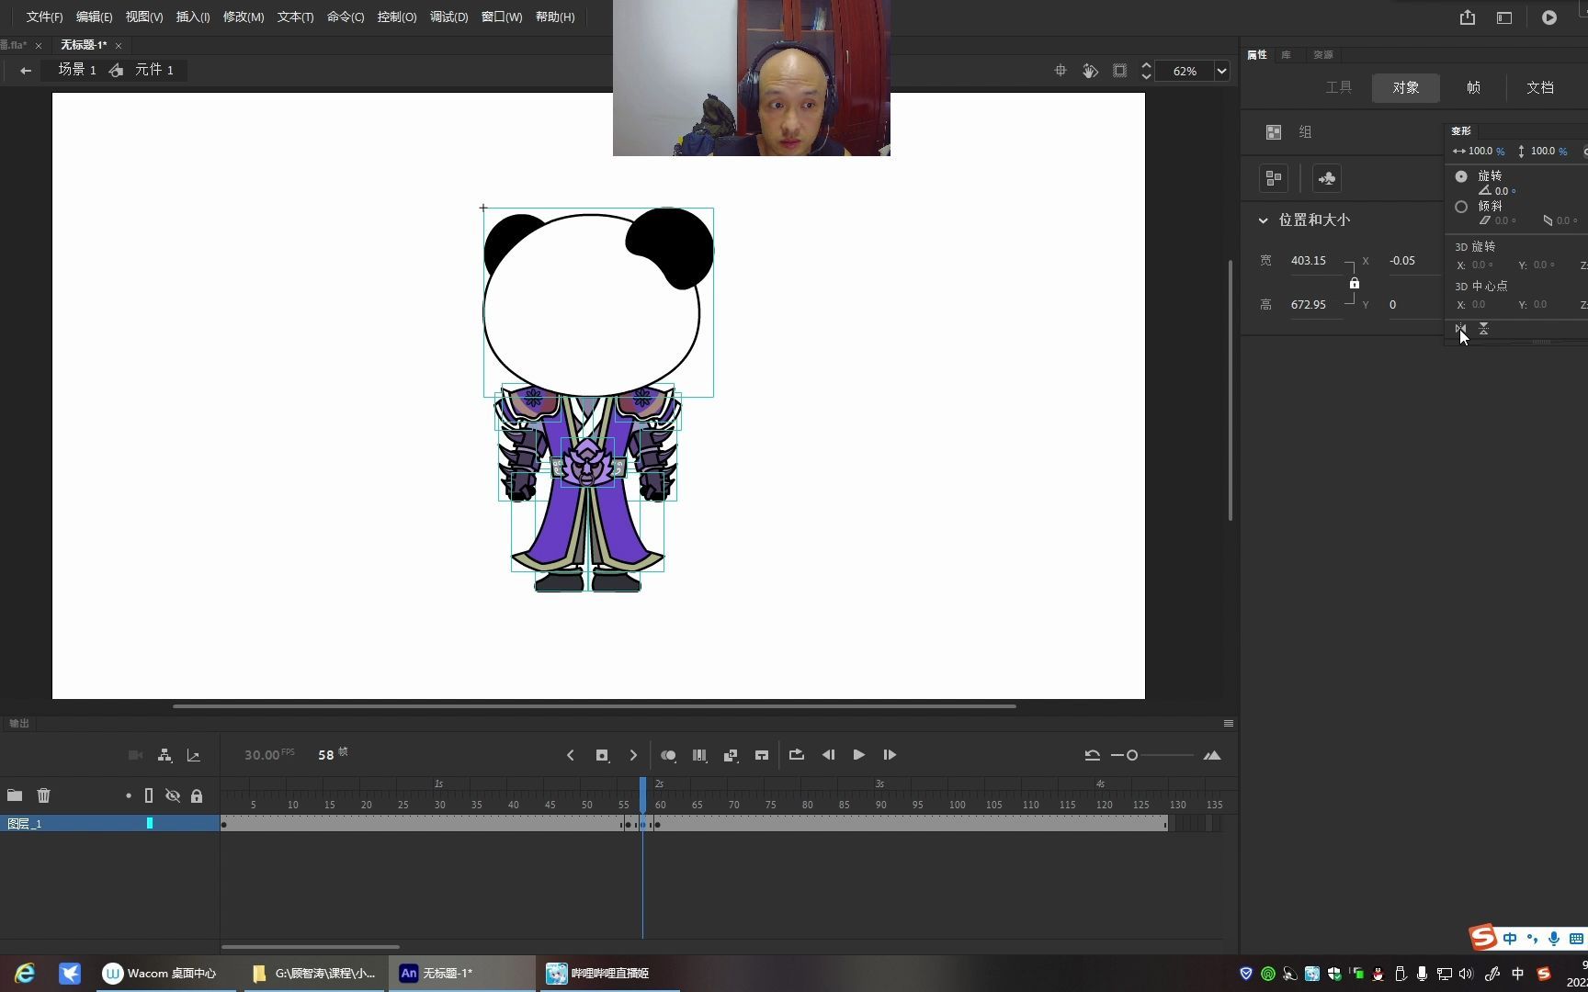This screenshot has width=1588, height=992.
Task: Click the Test Movie play icon at top right
Action: point(1549,17)
